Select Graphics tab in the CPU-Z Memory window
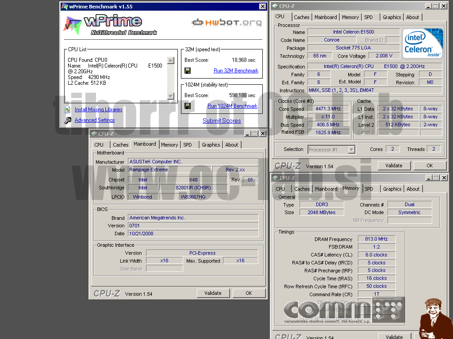This screenshot has height=339, width=453. [x=392, y=189]
